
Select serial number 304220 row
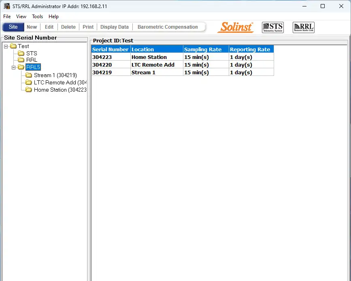click(x=102, y=65)
